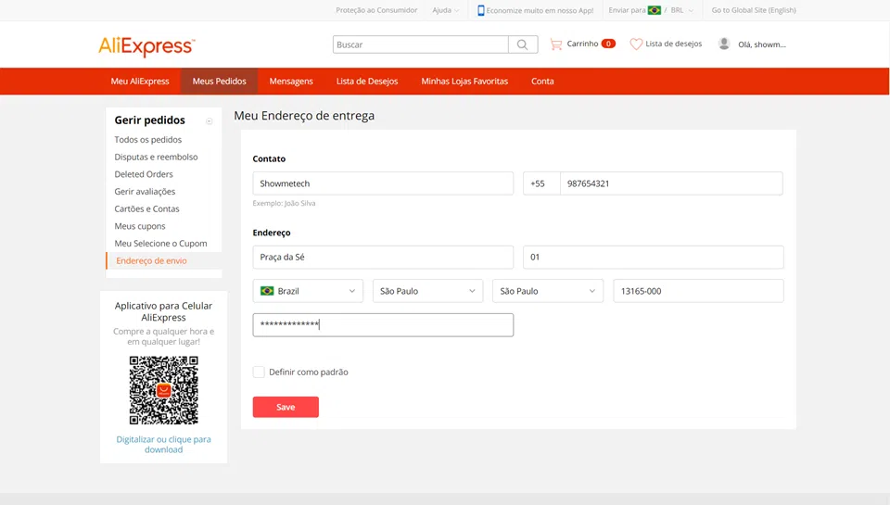This screenshot has height=505, width=890.
Task: Click Digitalizar ou clique para download
Action: [163, 444]
